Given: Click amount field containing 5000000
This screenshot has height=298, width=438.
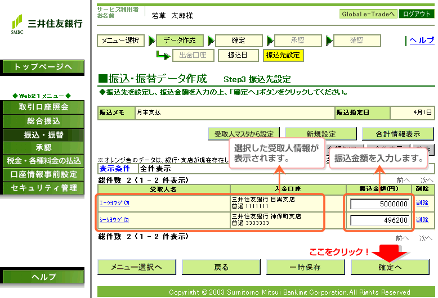Looking at the screenshot, I should [380, 204].
